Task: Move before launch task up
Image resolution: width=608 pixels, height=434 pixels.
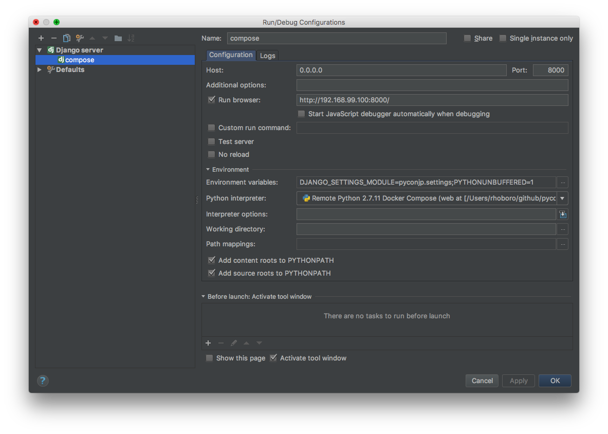Action: [247, 343]
